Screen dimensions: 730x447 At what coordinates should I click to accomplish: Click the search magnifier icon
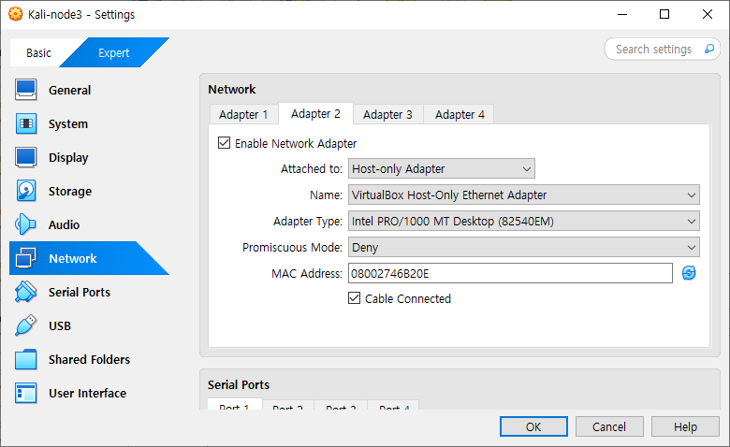click(x=709, y=49)
